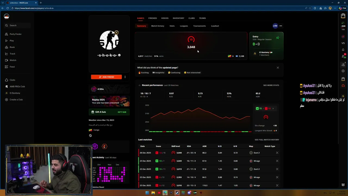Choose the Exciting feedback option

click(144, 73)
